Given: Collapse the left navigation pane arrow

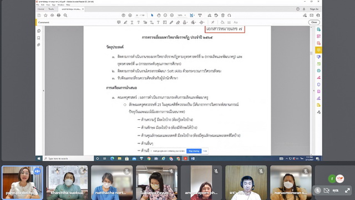Looking at the screenshot, I should click(43, 91).
